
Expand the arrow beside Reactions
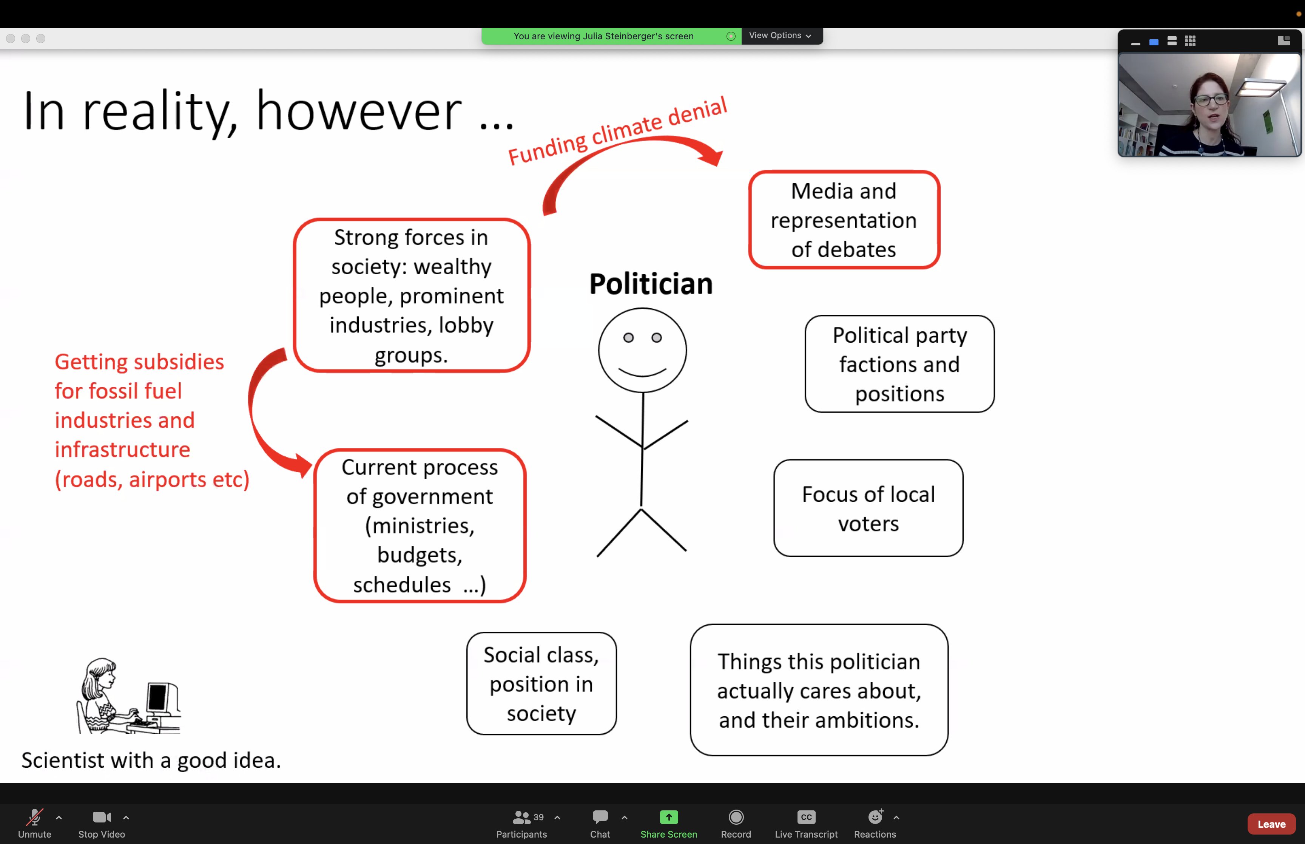click(896, 817)
